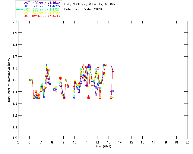Screen dimensions: 193x154
Task: Click the 1.4 y-axis tick label
Action: tap(15, 92)
